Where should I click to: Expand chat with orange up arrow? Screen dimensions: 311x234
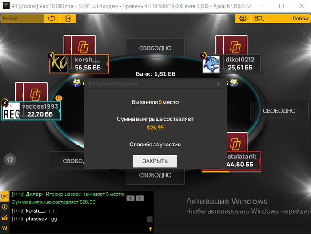coord(150,229)
